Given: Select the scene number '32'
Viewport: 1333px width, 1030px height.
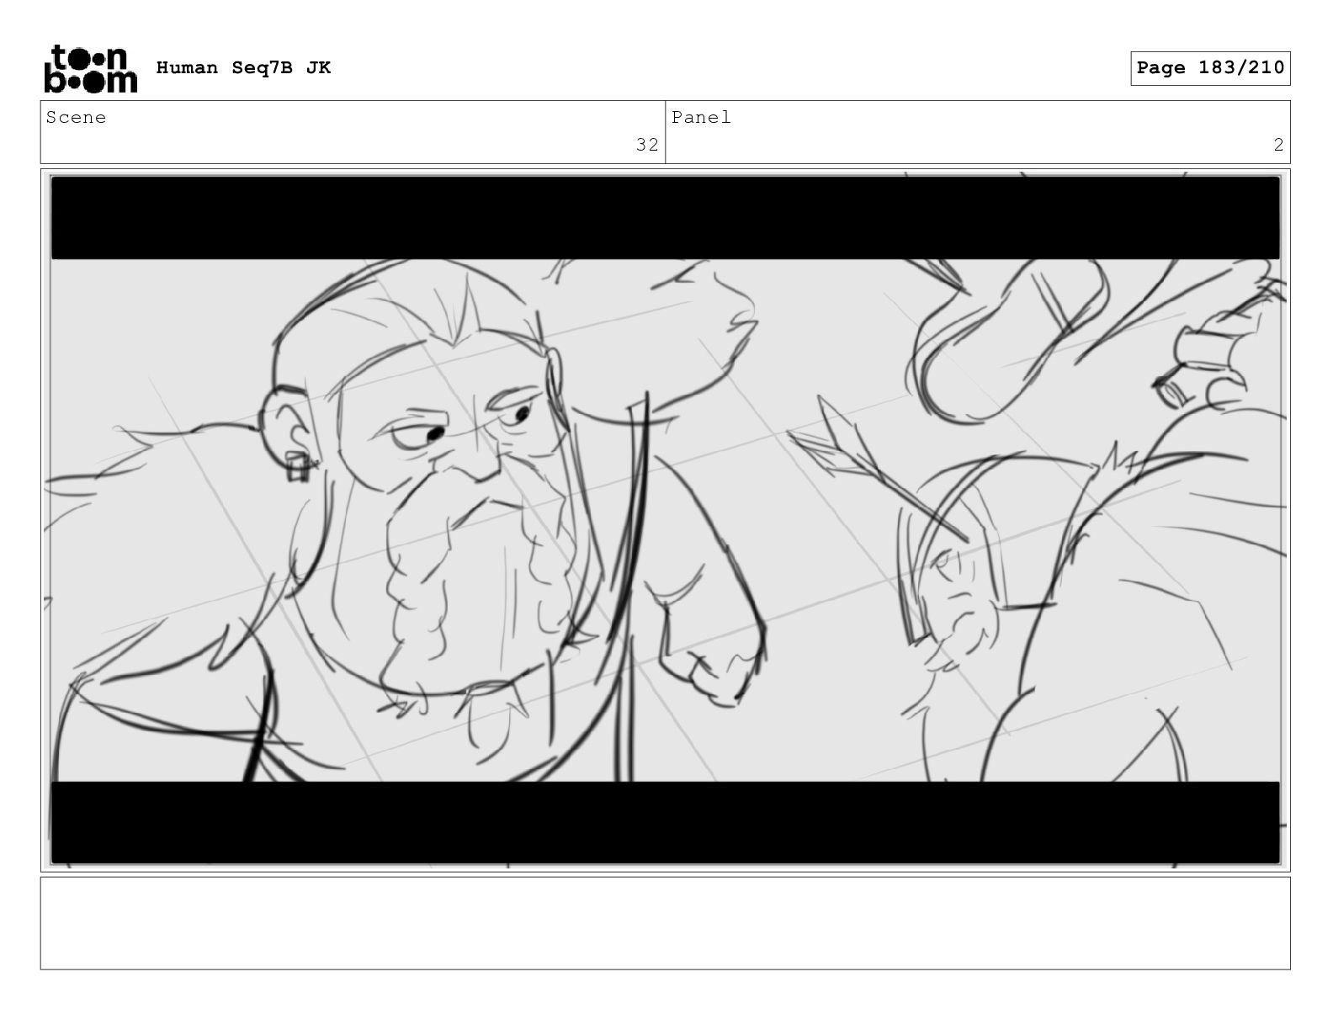Looking at the screenshot, I should click(x=647, y=145).
